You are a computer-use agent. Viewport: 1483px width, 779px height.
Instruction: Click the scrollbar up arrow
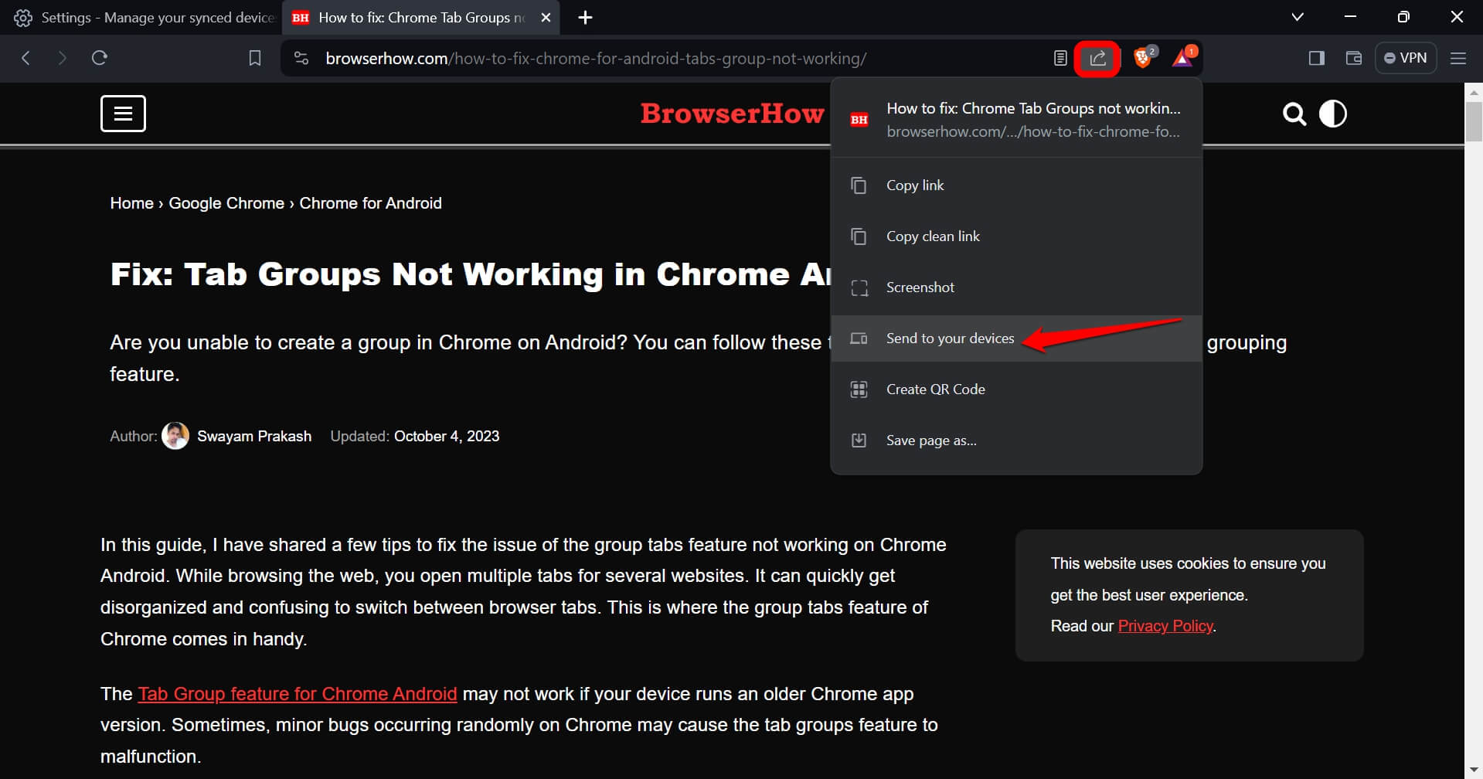coord(1474,92)
